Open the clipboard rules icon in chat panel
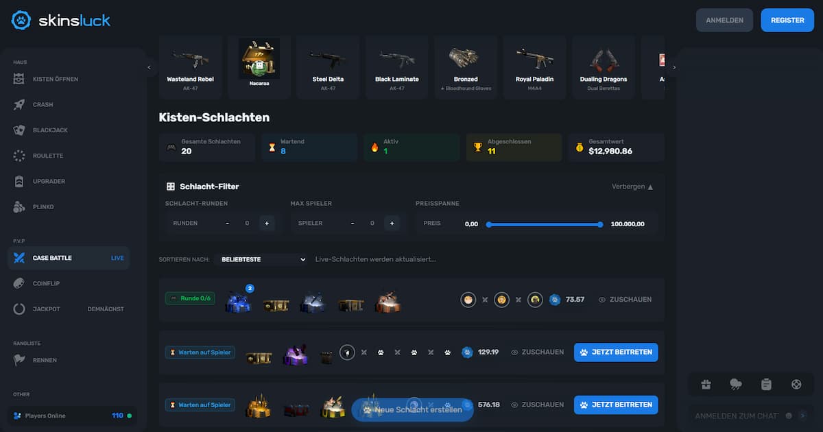 [766, 385]
